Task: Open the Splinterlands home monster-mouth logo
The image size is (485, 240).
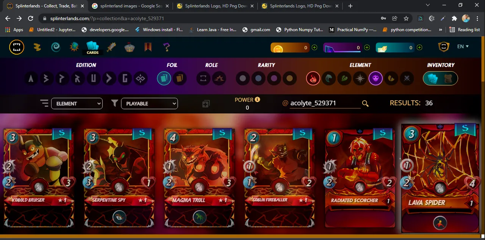Action: pyautogui.click(x=17, y=47)
